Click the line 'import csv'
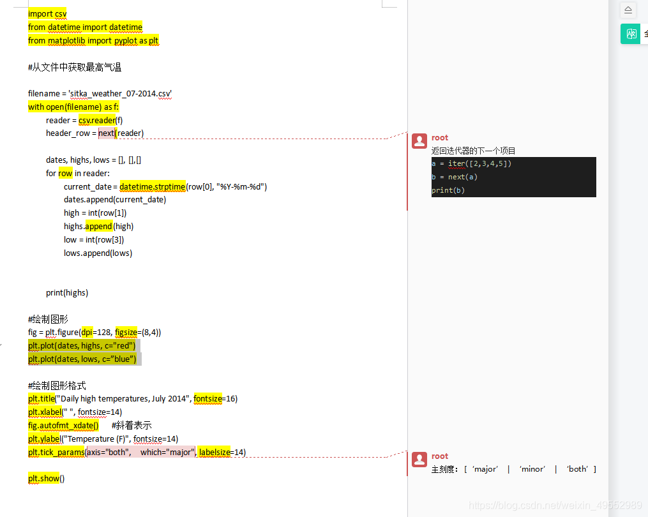The image size is (648, 517). (x=47, y=13)
